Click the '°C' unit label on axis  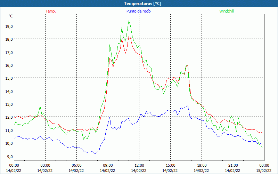(11, 16)
